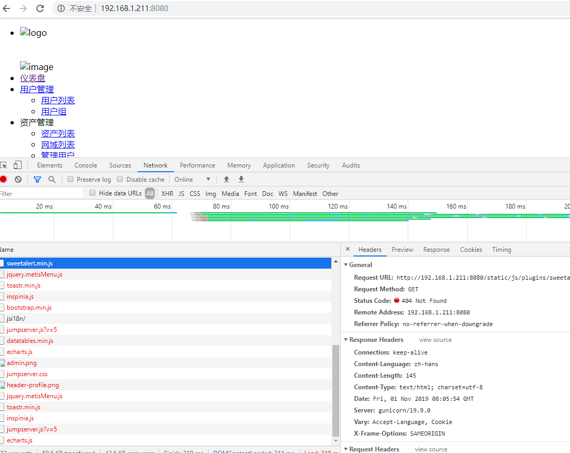Image resolution: width=570 pixels, height=453 pixels.
Task: Open the Security tab
Action: tap(318, 165)
